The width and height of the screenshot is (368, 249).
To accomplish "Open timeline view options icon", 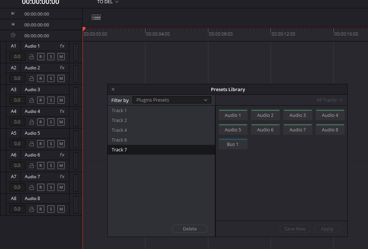I will [96, 17].
